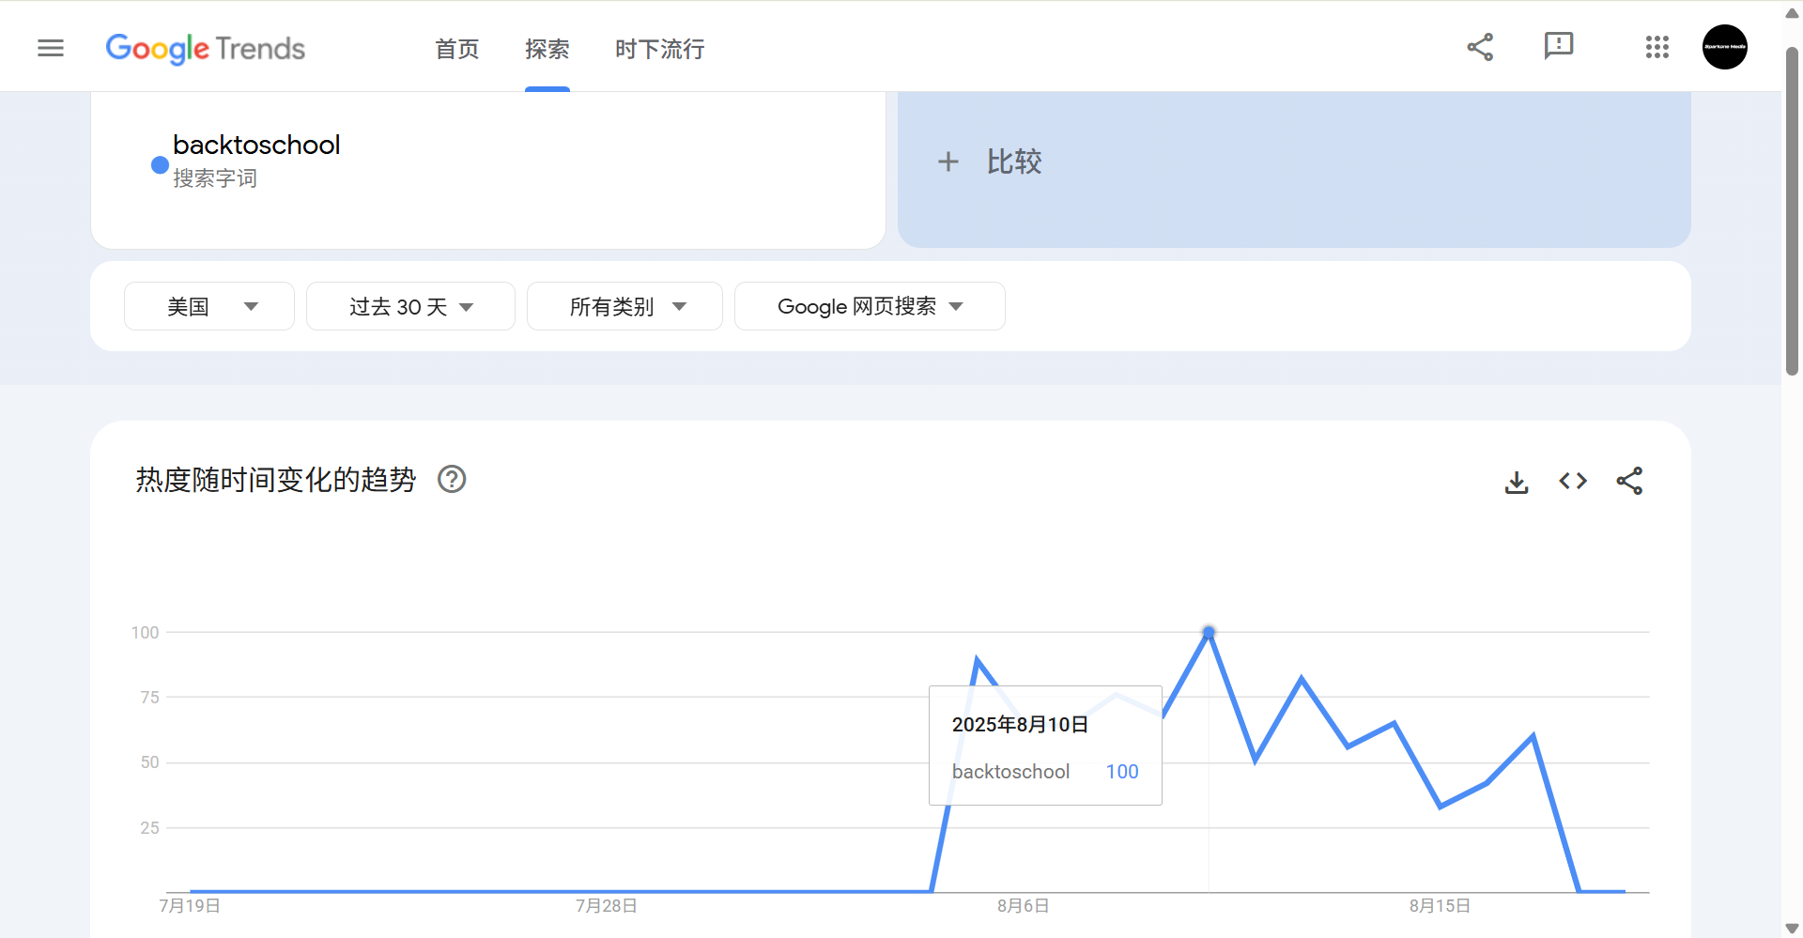Go to the 首页 tab
Image resolution: width=1803 pixels, height=938 pixels.
457,49
